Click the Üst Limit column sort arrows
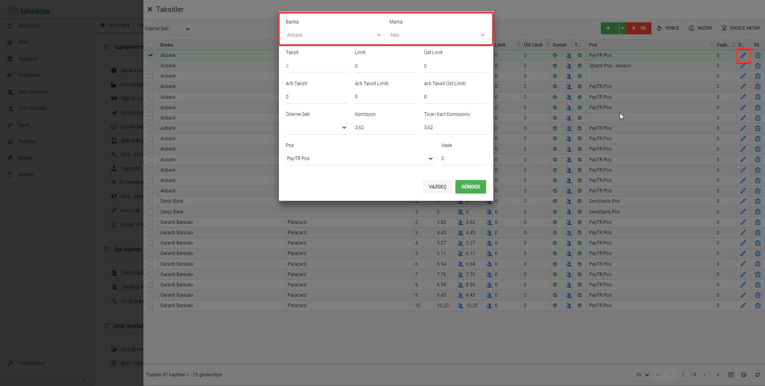Image resolution: width=765 pixels, height=386 pixels. (x=548, y=45)
